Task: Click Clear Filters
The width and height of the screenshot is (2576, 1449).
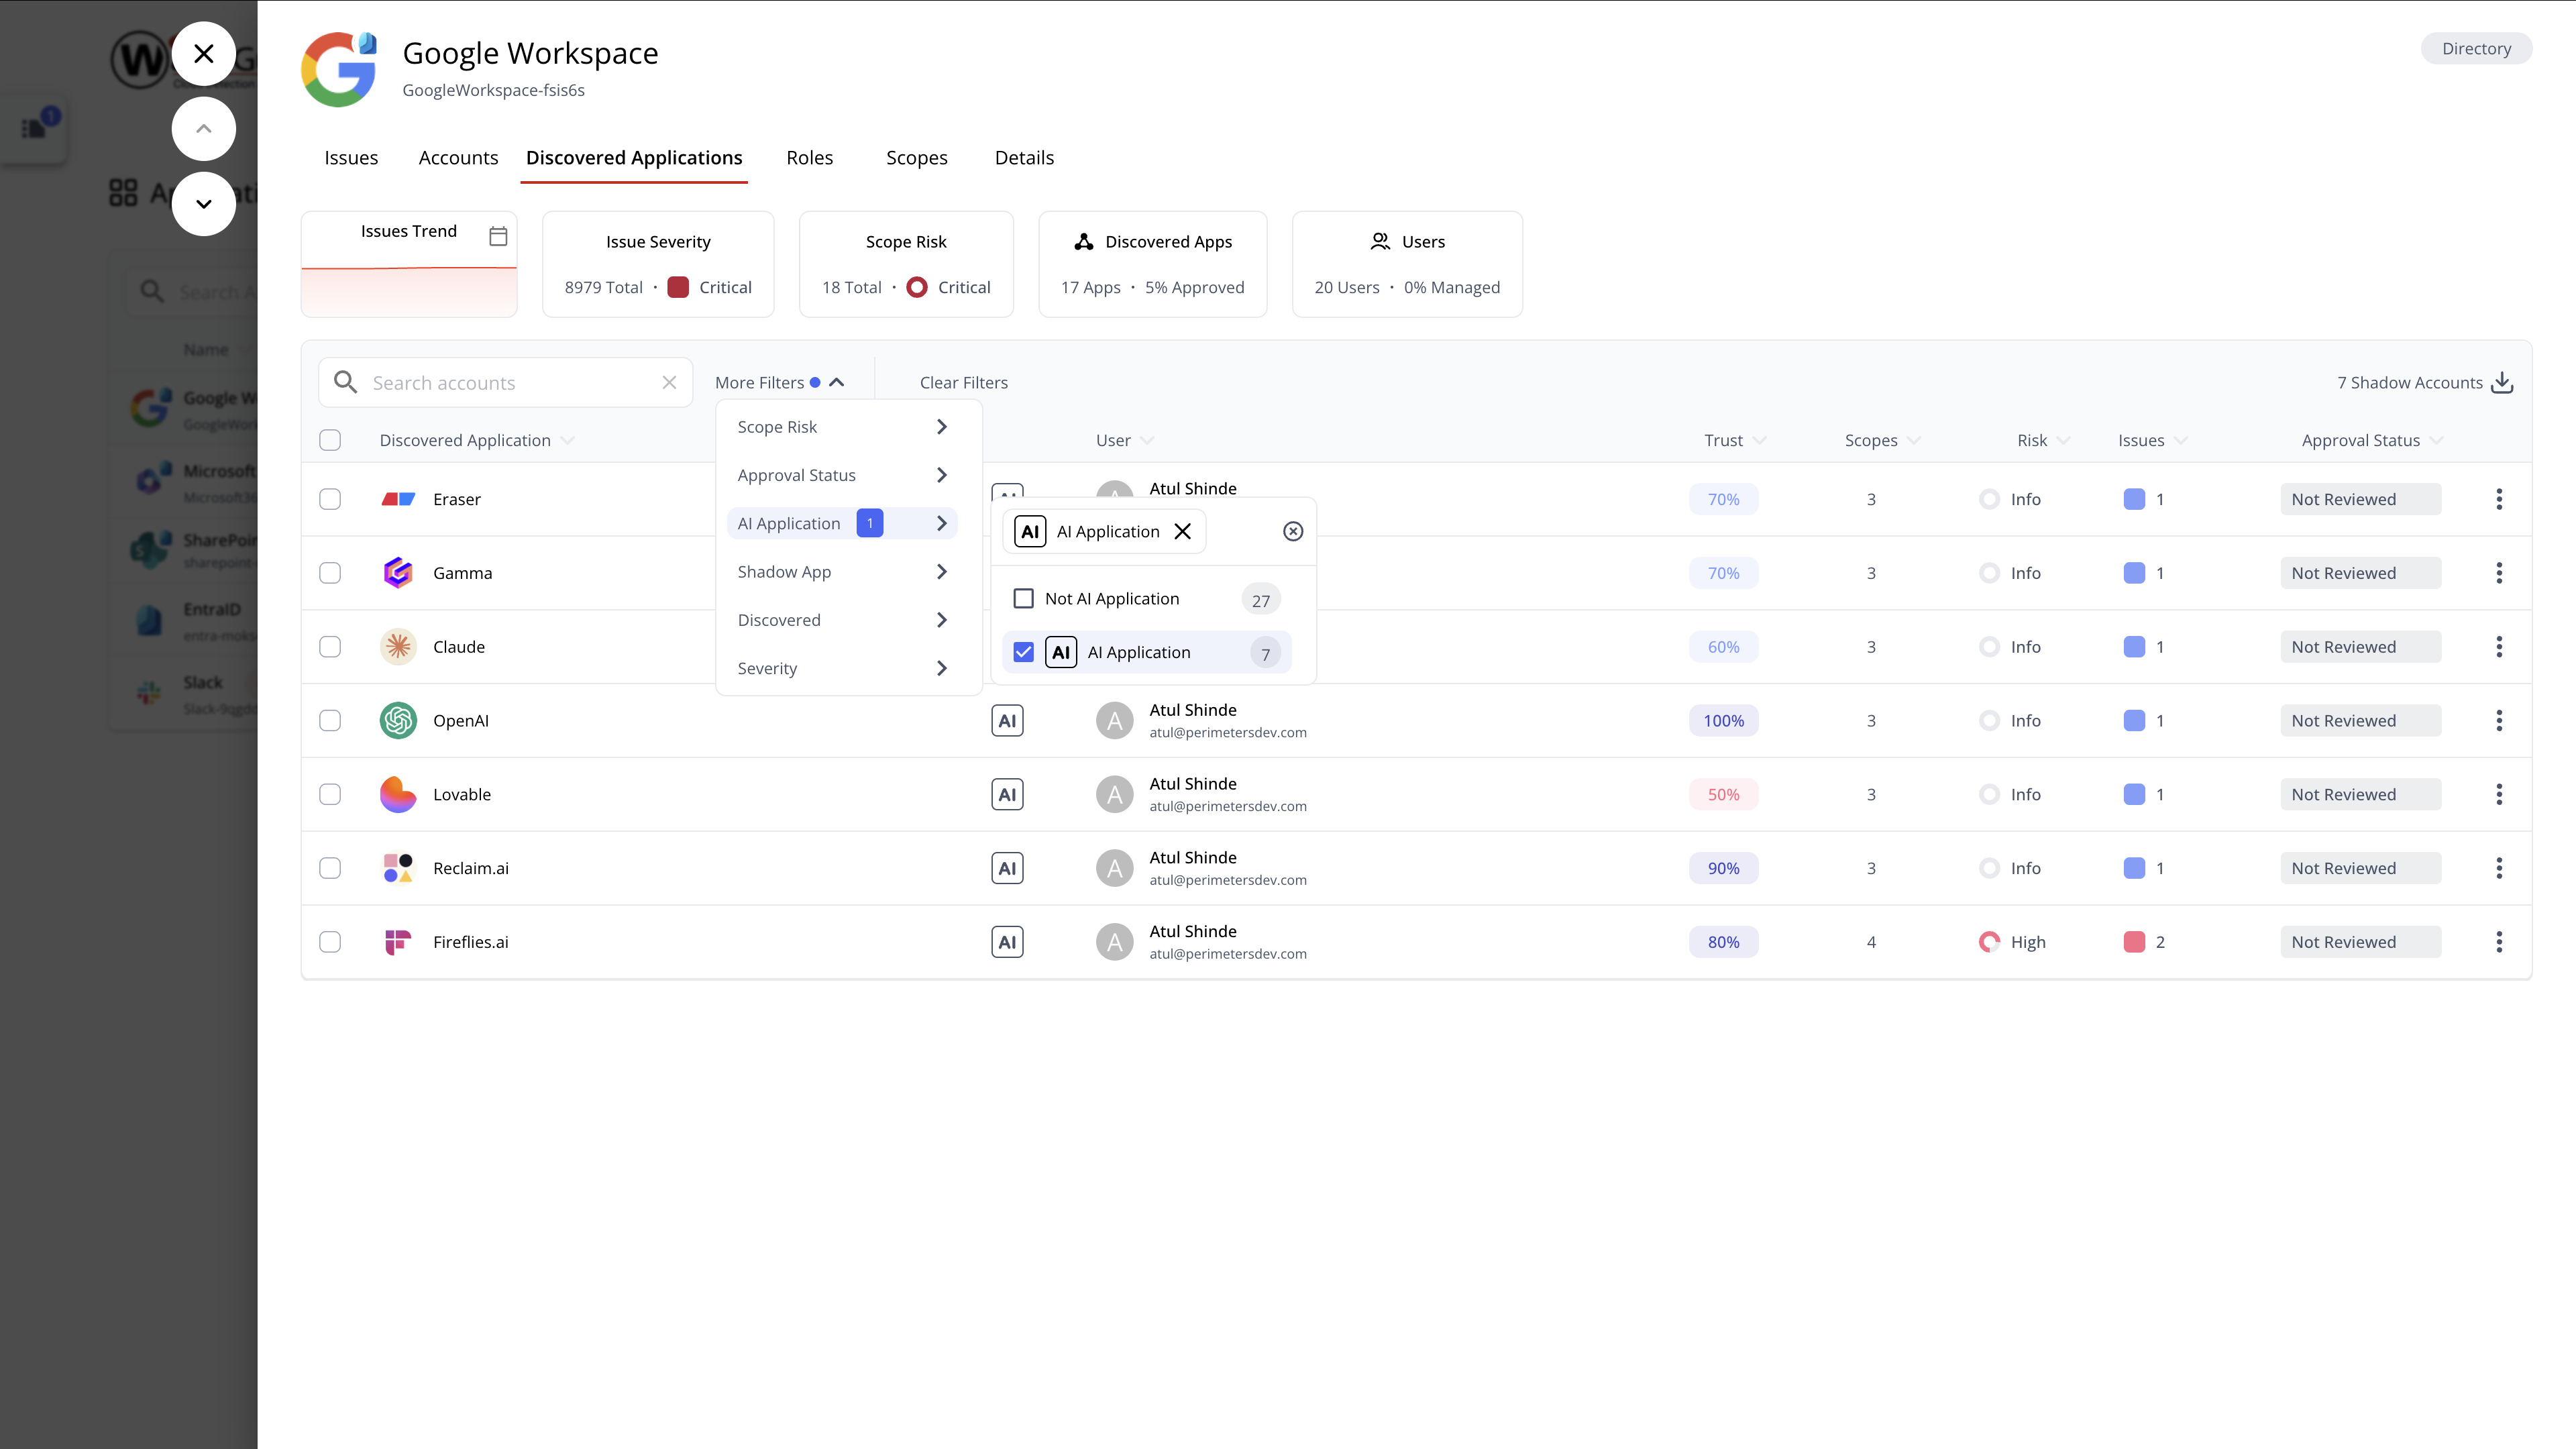Action: coord(963,383)
